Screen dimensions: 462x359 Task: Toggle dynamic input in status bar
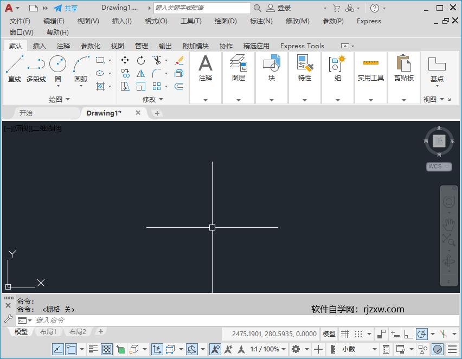pyautogui.click(x=395, y=334)
